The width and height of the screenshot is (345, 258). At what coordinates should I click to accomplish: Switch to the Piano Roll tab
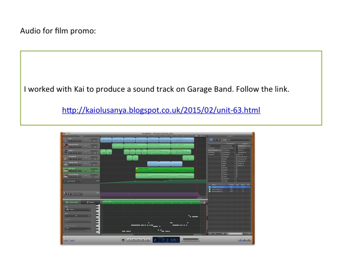click(x=72, y=202)
